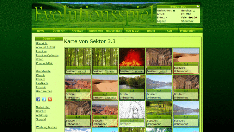Viewport: 234px width, 132px height.
Task: Open the Hab & Gut menu tab
Action: [133, 31]
